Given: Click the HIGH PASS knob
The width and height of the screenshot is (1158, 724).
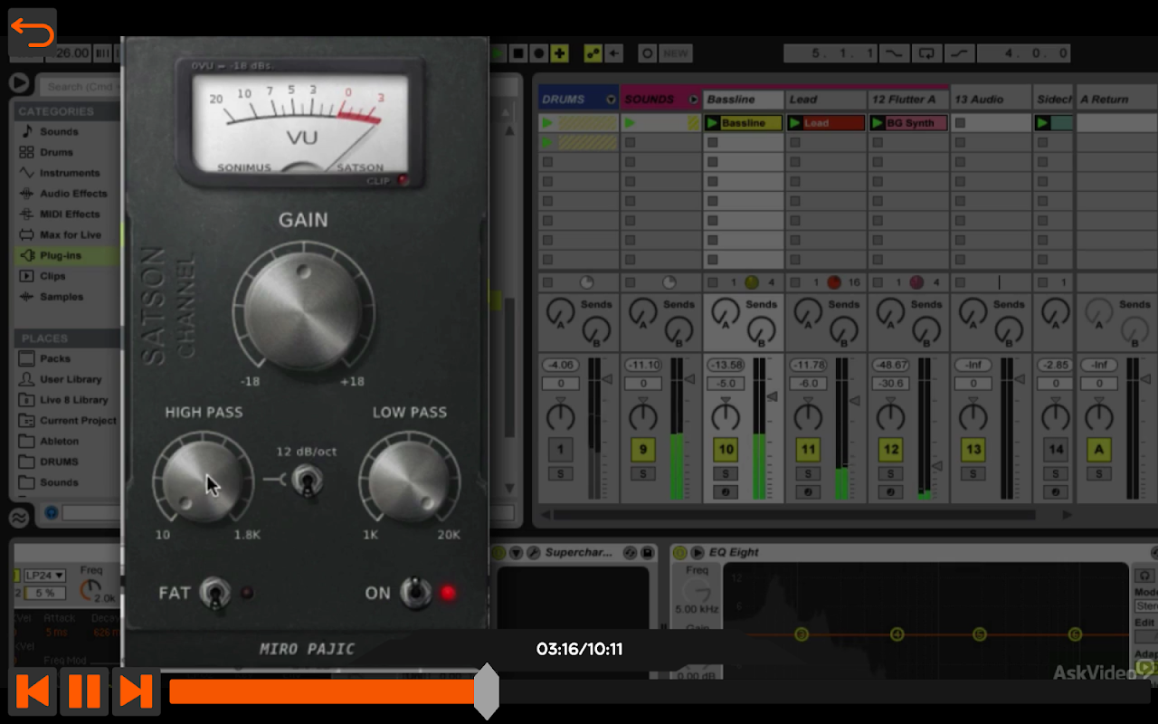Looking at the screenshot, I should click(x=204, y=481).
